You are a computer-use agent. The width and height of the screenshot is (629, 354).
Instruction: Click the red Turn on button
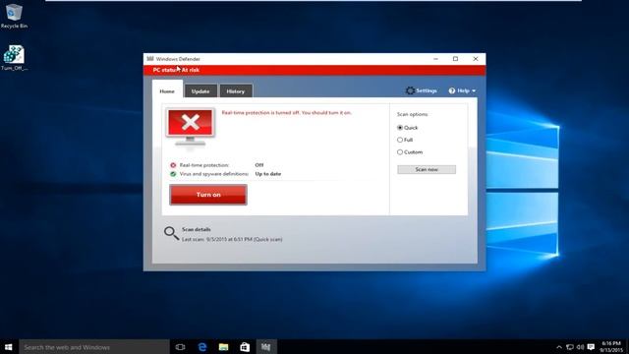208,195
